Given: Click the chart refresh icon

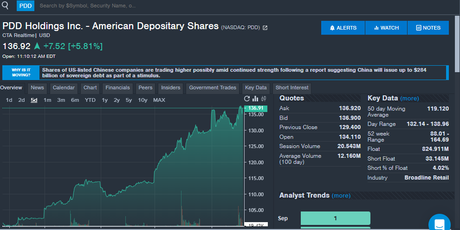Looking at the screenshot, I should [x=247, y=99].
